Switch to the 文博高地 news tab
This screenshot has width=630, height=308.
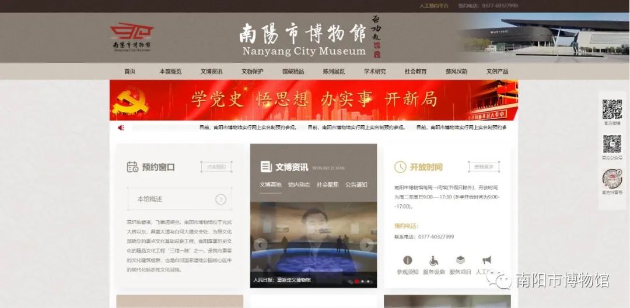coord(271,185)
